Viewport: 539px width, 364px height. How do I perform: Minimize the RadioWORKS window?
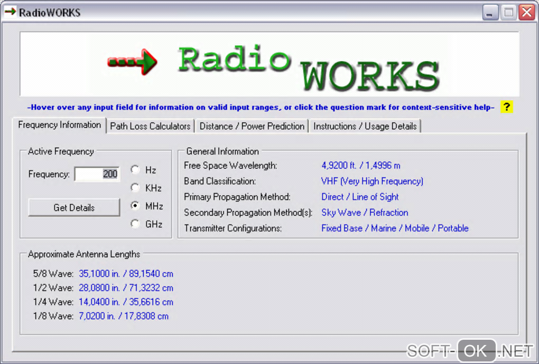pos(490,12)
